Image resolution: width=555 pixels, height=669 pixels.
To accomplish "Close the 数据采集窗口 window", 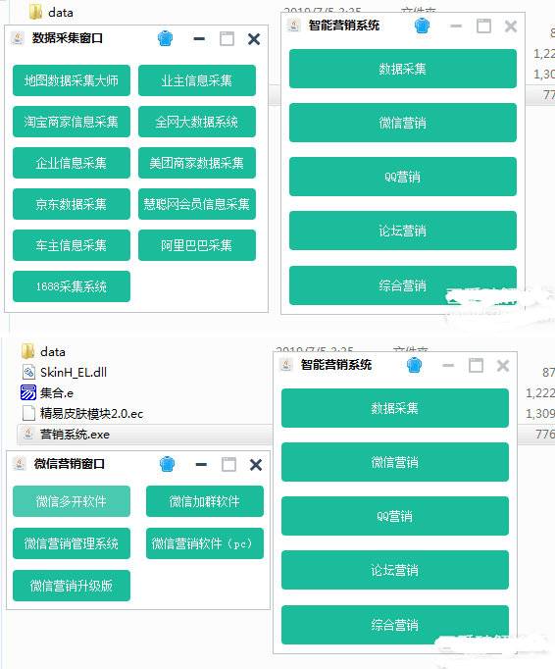I will pyautogui.click(x=254, y=39).
